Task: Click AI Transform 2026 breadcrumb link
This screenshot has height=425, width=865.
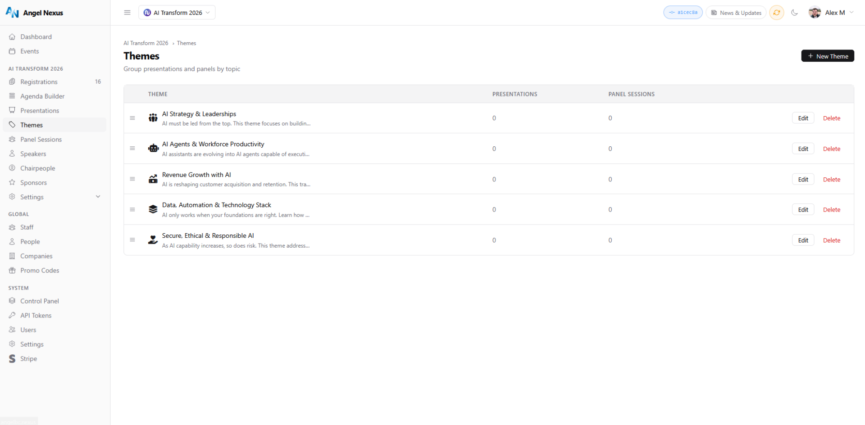Action: tap(146, 43)
